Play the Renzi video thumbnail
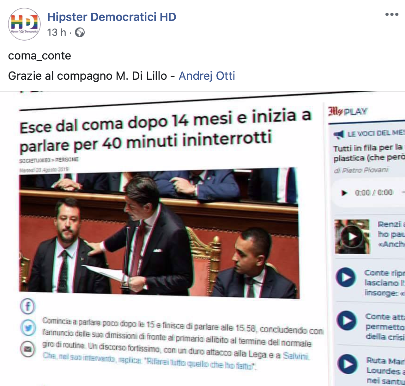Viewport: 405px width, 386px height. click(352, 236)
